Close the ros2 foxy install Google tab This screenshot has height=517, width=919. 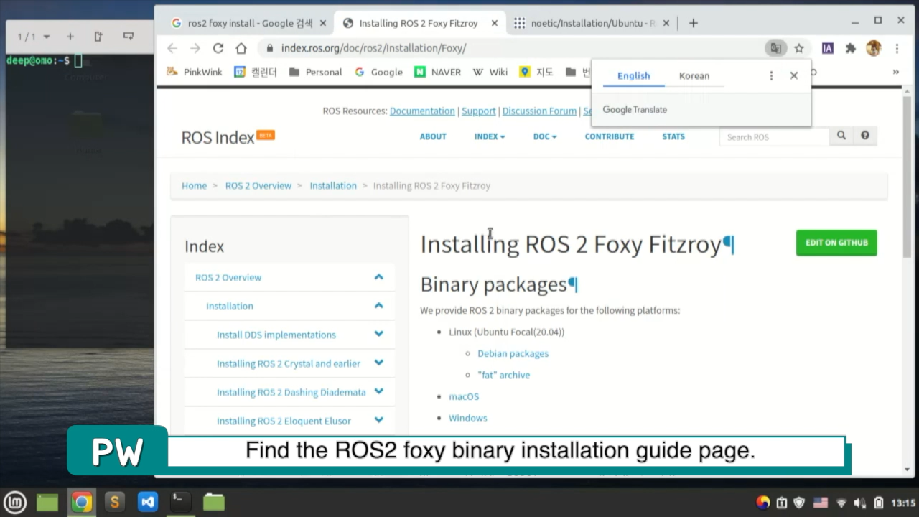click(323, 23)
